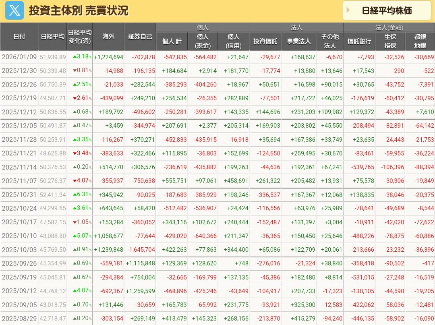
Task: Click the 日付 column header
Action: pyautogui.click(x=19, y=37)
